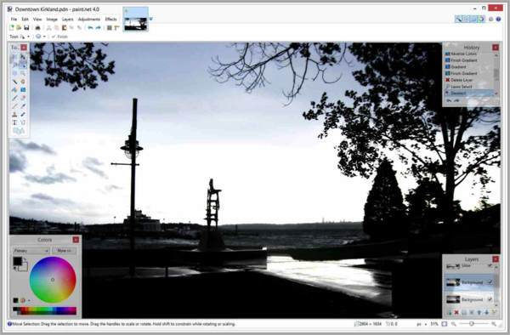Image resolution: width=510 pixels, height=335 pixels.
Task: Toggle visibility of bottom Background layer
Action: (x=490, y=299)
